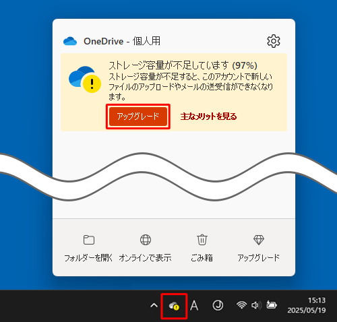
Task: Open OneDrive settings gear icon
Action: [274, 41]
